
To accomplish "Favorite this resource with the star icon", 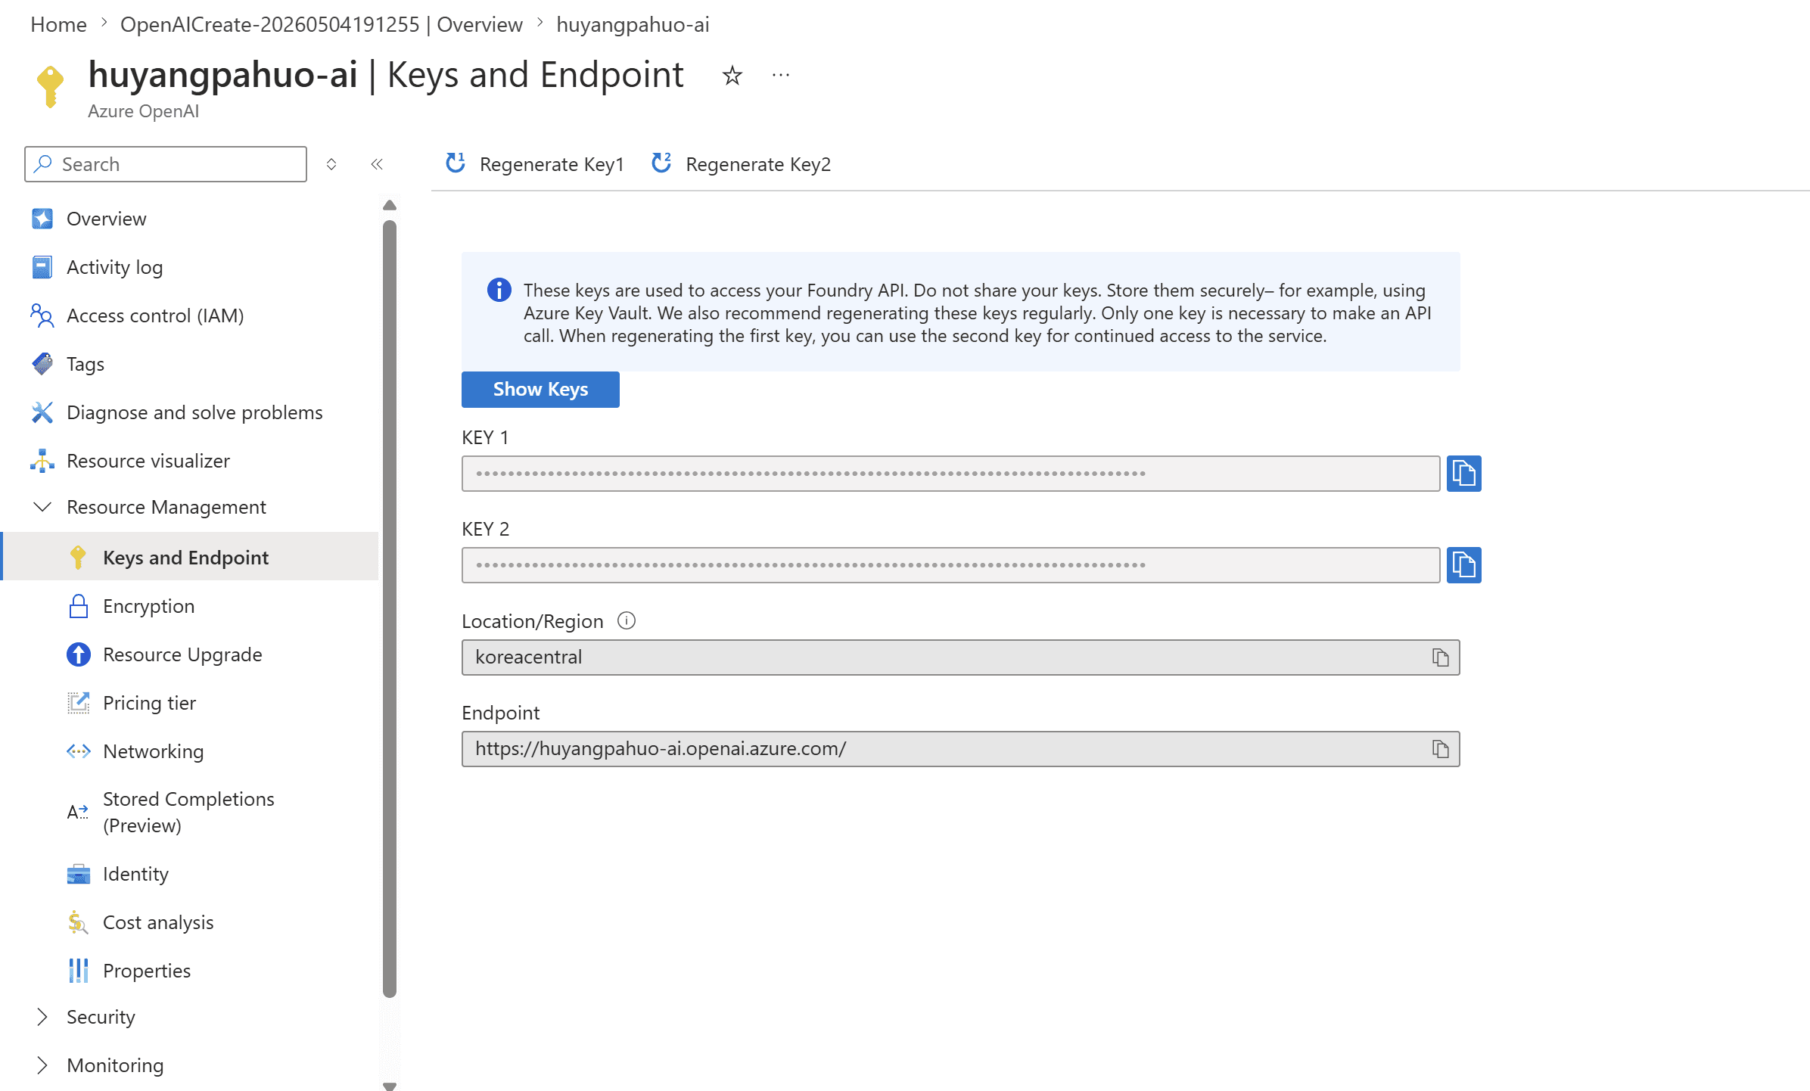I will (x=732, y=75).
